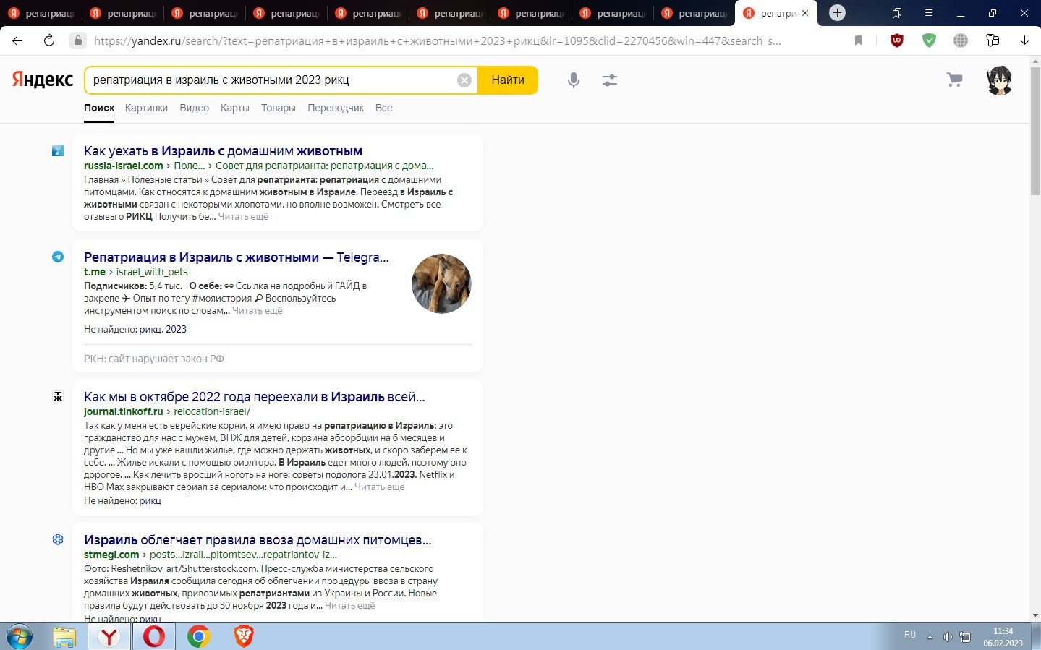
Task: Expand Читать ещё in Telegram result snippet
Action: point(258,310)
